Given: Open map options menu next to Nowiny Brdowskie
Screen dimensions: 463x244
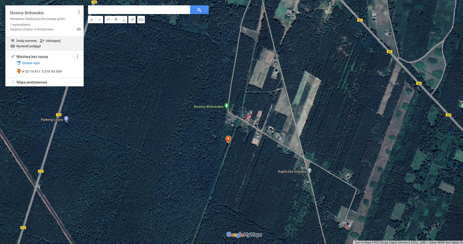Looking at the screenshot, I should 79,12.
